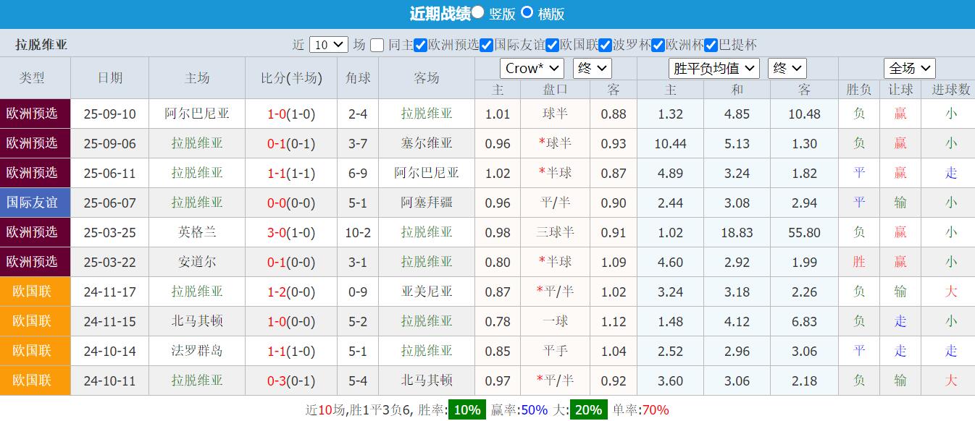The height and width of the screenshot is (421, 975).
Task: Click the 塞尔维亚 team link
Action: pos(425,143)
